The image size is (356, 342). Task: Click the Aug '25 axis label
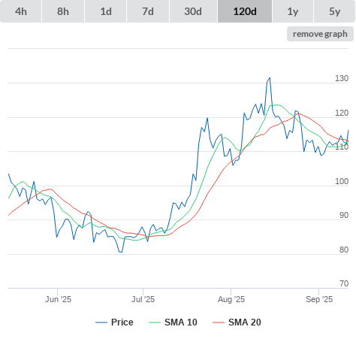(x=231, y=299)
